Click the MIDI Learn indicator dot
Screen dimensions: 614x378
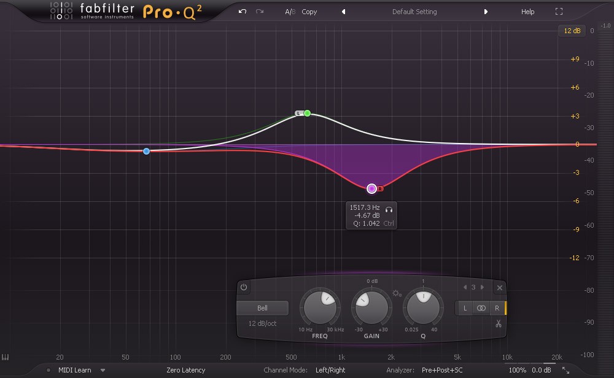48,370
